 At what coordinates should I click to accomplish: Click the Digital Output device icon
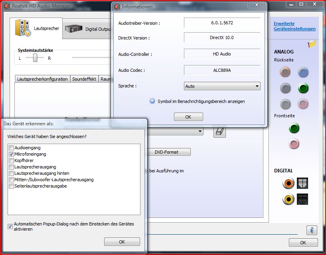[73, 29]
